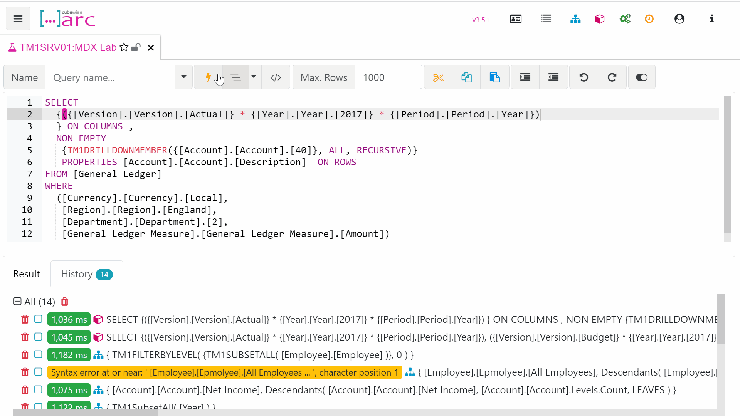Click the Max. Rows input field

(x=387, y=77)
